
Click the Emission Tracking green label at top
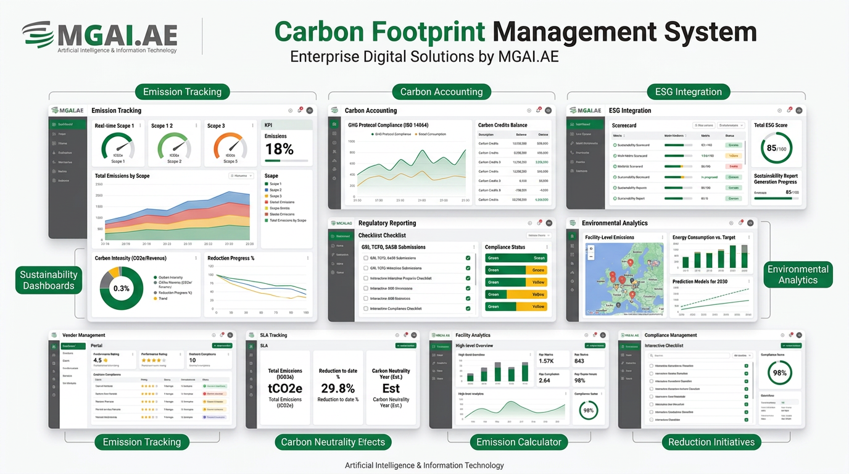pos(183,92)
